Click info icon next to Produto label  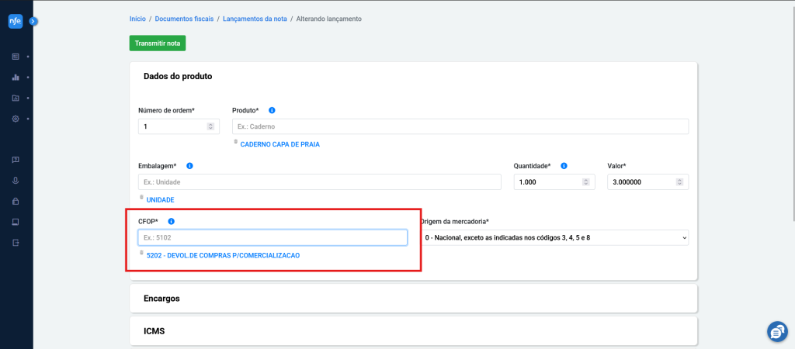pos(272,110)
